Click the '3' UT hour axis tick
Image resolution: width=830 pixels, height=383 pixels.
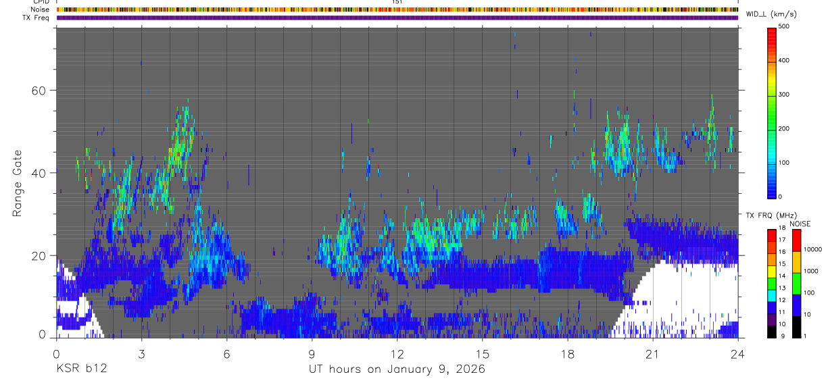click(142, 353)
